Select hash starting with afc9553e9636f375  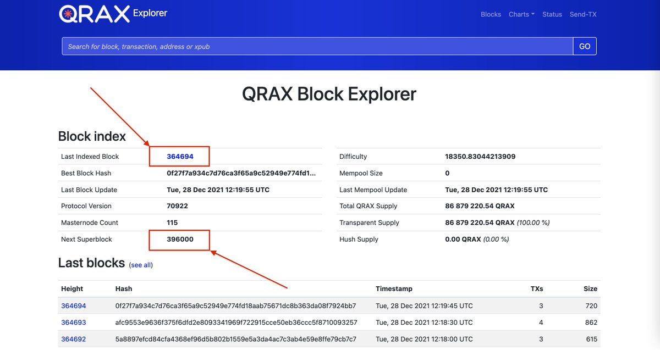pyautogui.click(x=236, y=323)
